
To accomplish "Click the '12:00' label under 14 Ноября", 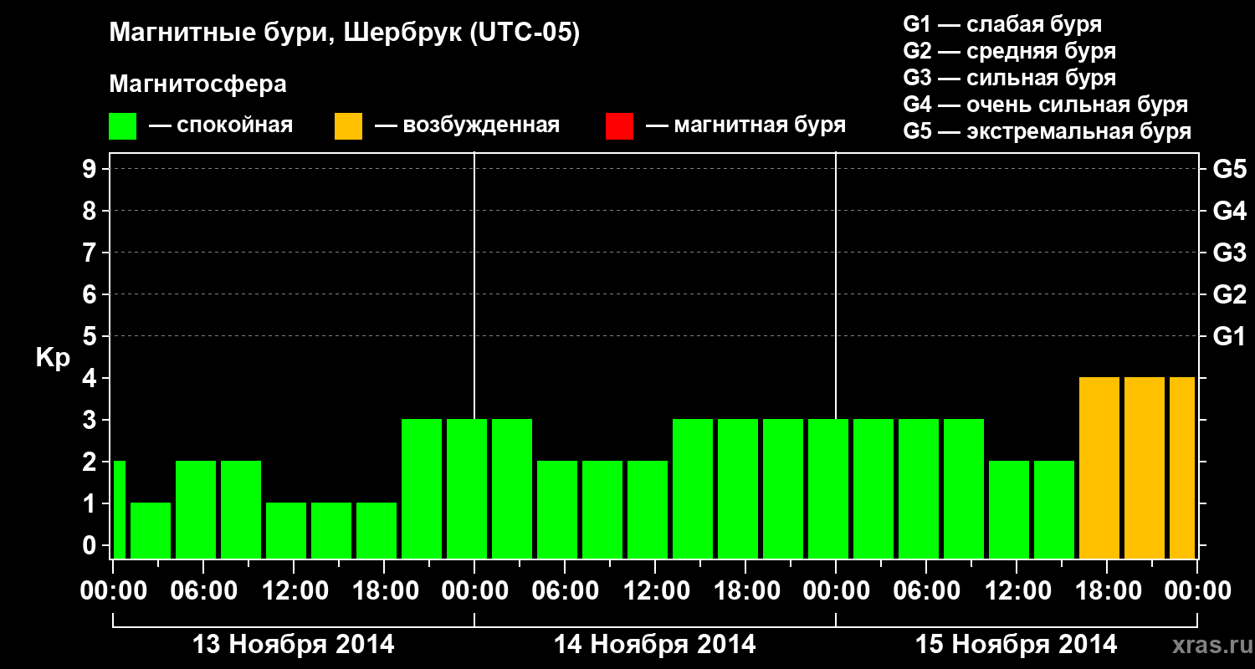I will [655, 590].
